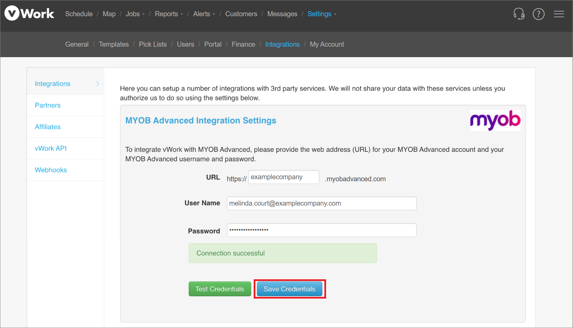Open the headset support icon
573x328 pixels.
tap(519, 14)
